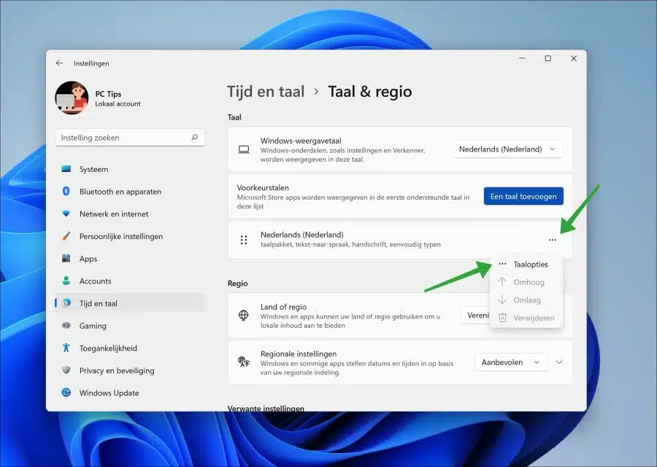Go to Toegankelijkheid settings
The image size is (657, 467).
coord(129,348)
